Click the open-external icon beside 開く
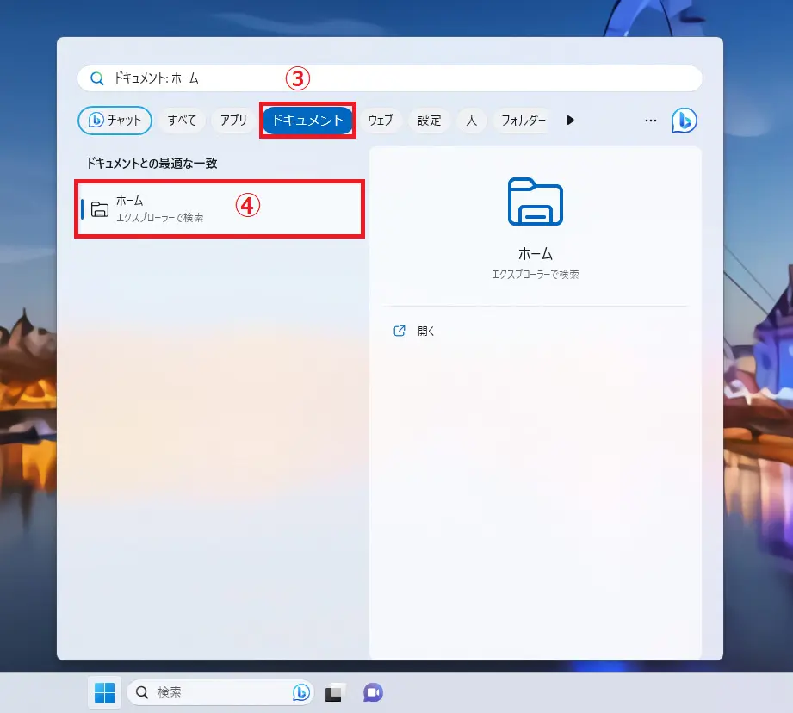The image size is (793, 713). [x=399, y=331]
